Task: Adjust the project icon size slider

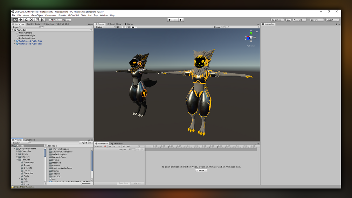Action: (85, 183)
